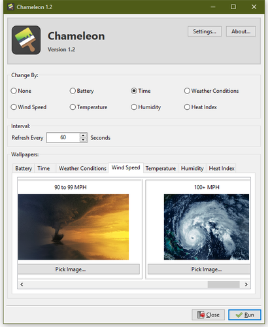
Task: Switch to the Temperature wallpapers tab
Action: [x=161, y=168]
